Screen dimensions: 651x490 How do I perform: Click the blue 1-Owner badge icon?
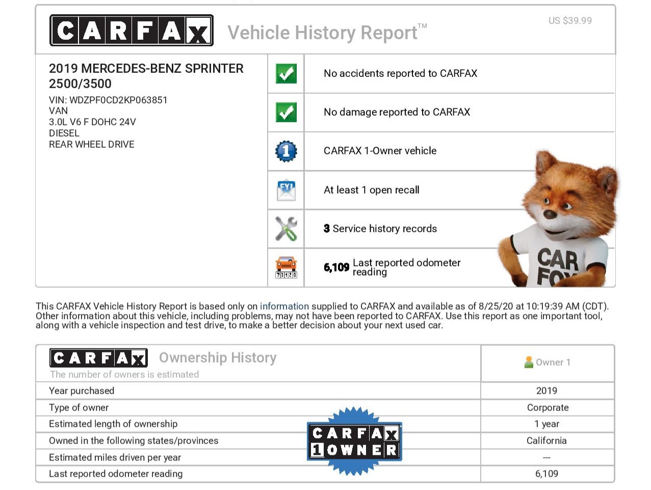click(286, 151)
